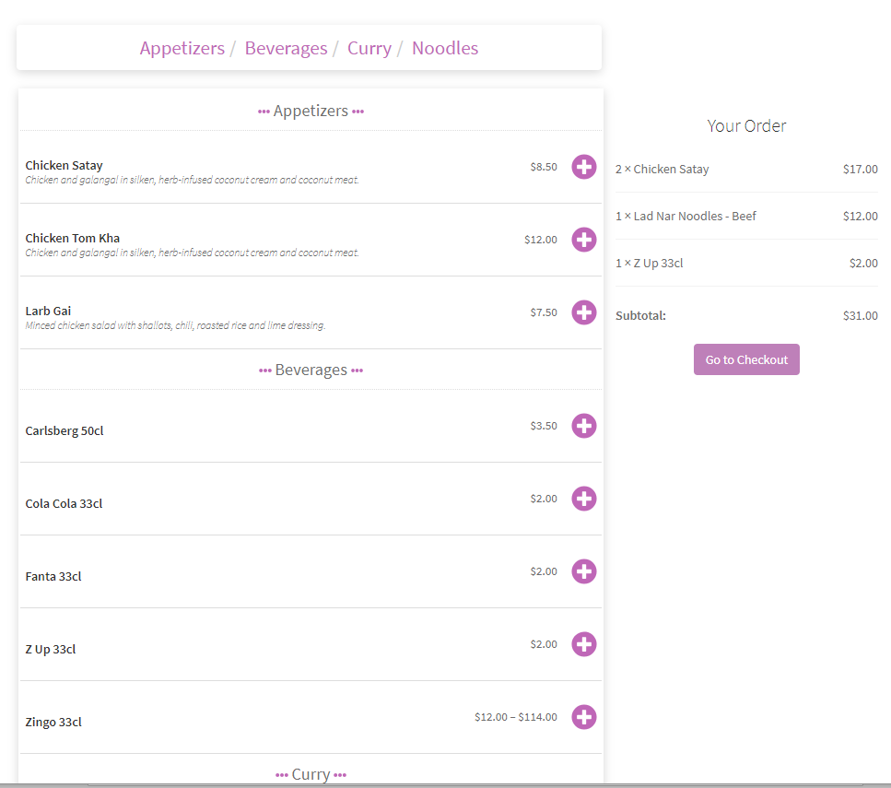Click the $8.50 Chicken Satay price

tap(544, 167)
